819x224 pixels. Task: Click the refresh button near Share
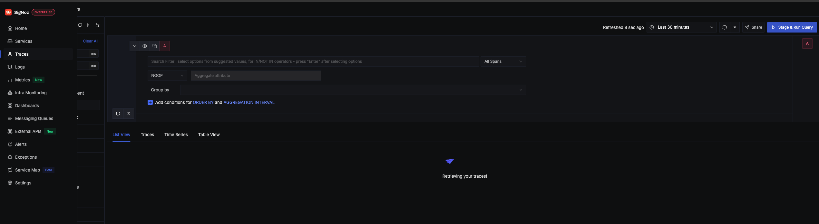725,27
